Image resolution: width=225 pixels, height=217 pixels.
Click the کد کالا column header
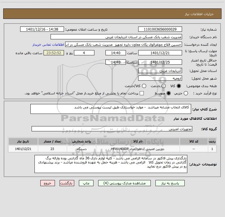coord(194,141)
